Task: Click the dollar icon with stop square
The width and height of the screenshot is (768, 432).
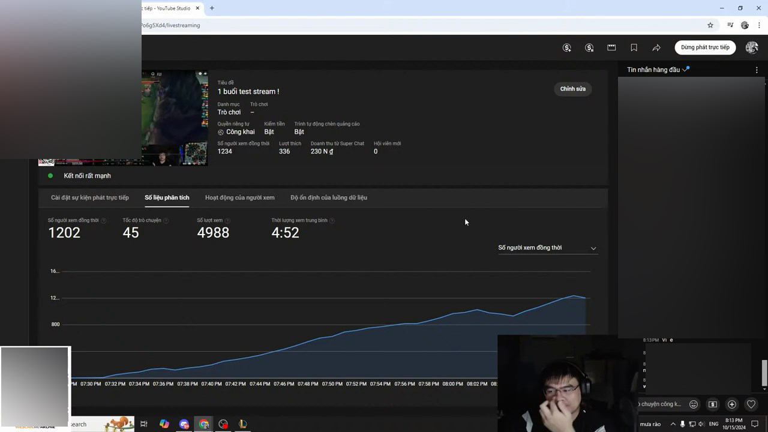Action: click(589, 47)
